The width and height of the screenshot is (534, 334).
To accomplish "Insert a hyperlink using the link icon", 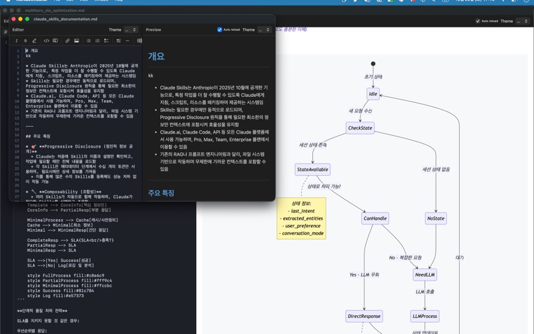I will tap(67, 41).
